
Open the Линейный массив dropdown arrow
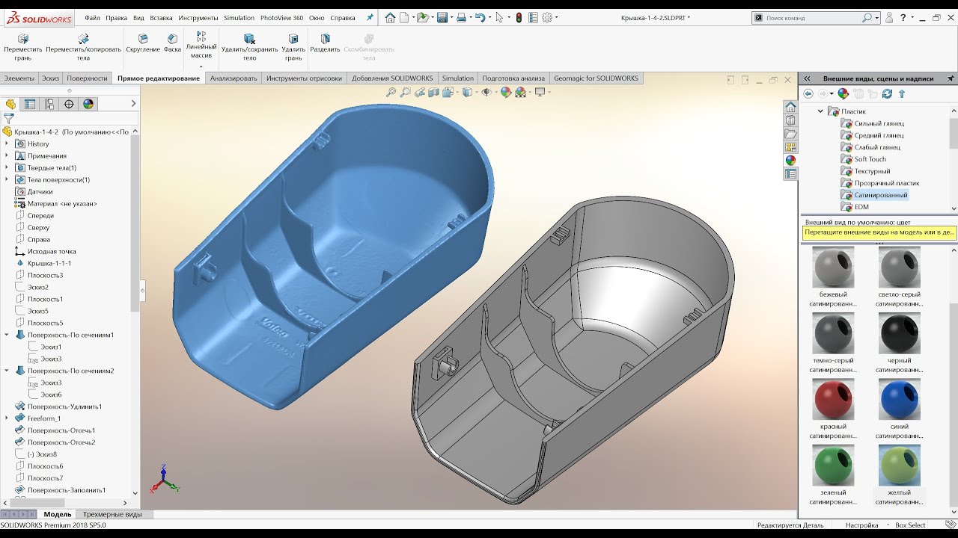[x=201, y=67]
